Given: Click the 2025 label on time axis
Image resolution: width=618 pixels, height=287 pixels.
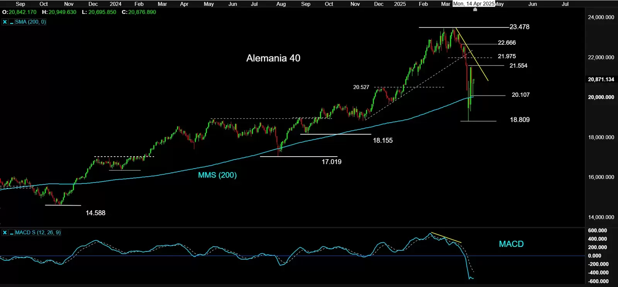Looking at the screenshot, I should click(x=400, y=4).
